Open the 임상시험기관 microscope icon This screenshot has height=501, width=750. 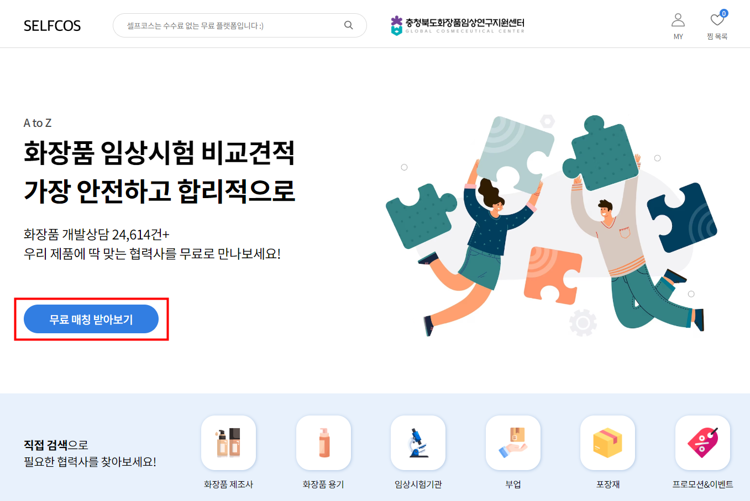pos(418,443)
